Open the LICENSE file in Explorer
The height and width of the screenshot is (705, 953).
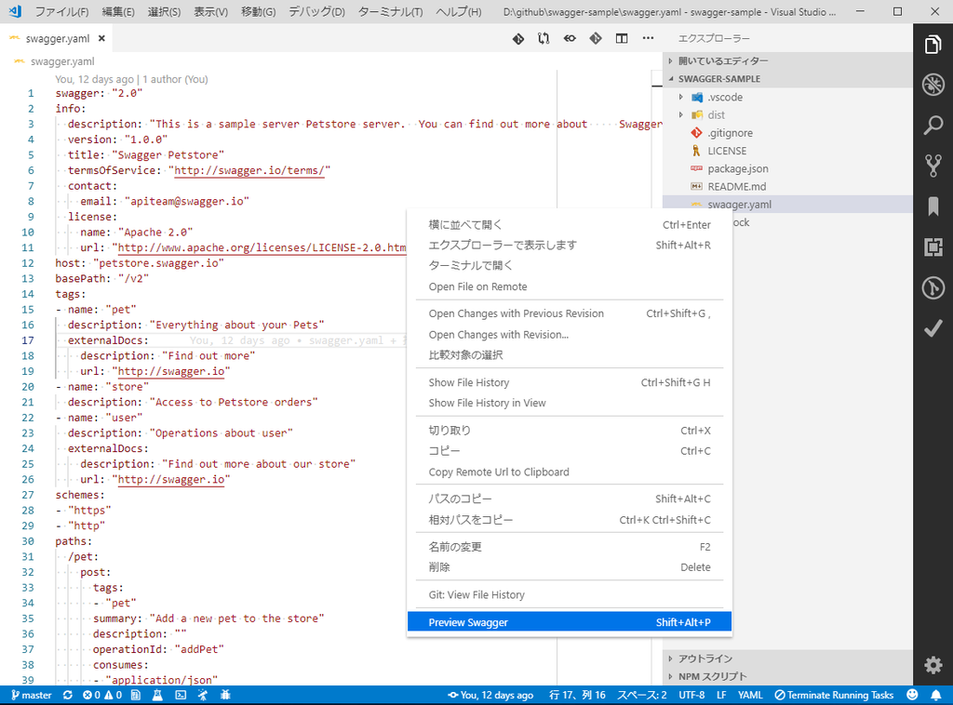pos(787,151)
